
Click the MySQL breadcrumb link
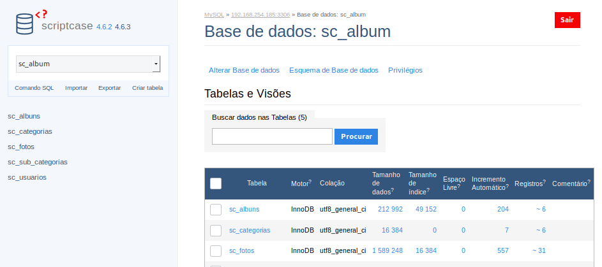click(214, 15)
